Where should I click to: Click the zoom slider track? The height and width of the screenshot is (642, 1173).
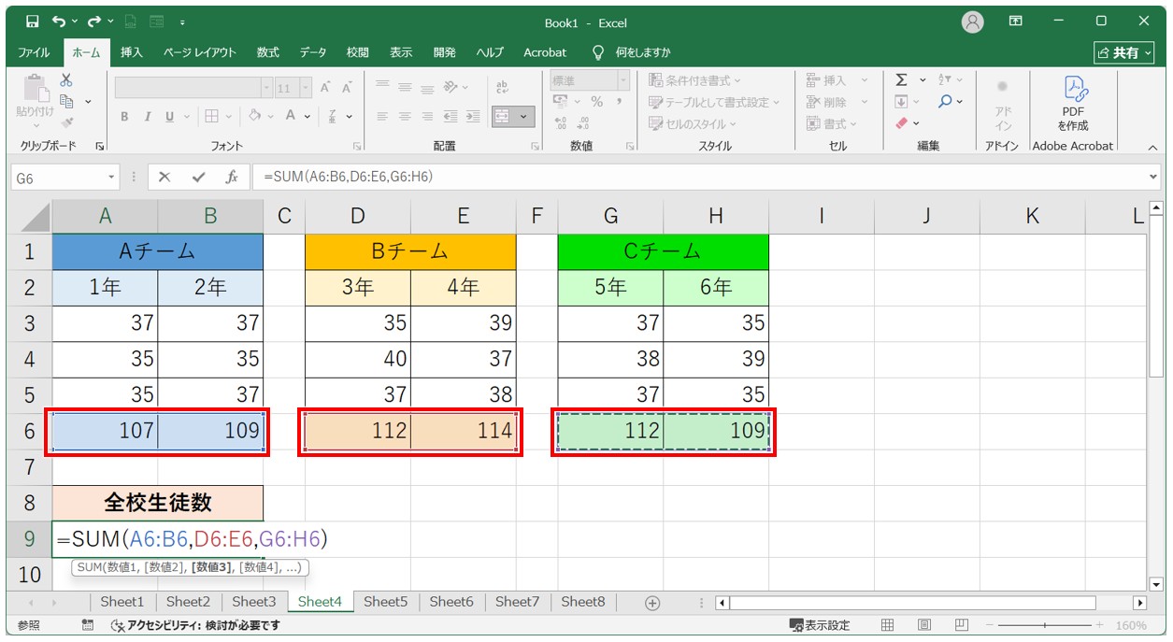[1044, 625]
